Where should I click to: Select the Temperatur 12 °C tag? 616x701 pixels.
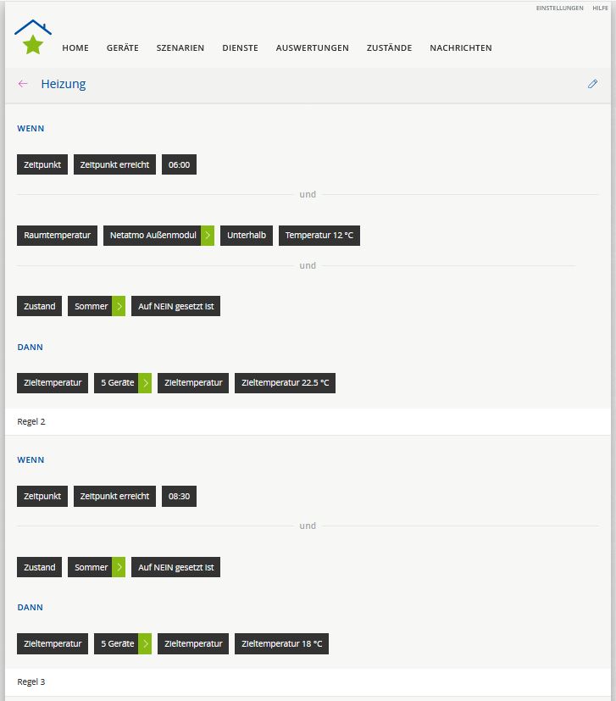tap(319, 236)
